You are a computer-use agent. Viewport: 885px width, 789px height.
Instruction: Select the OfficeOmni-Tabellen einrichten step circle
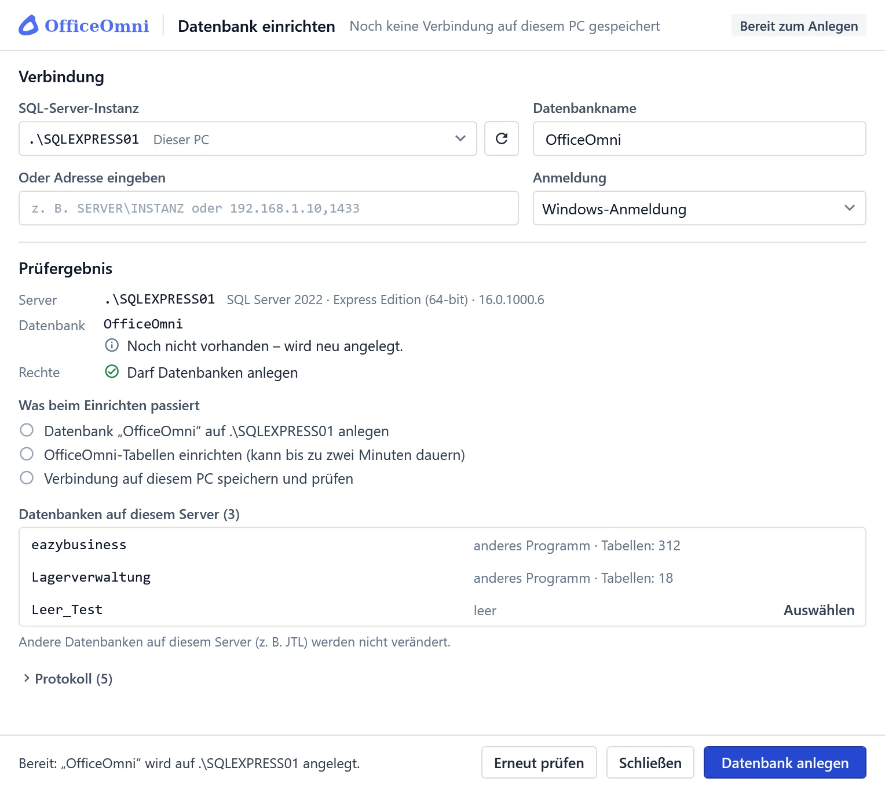click(27, 454)
